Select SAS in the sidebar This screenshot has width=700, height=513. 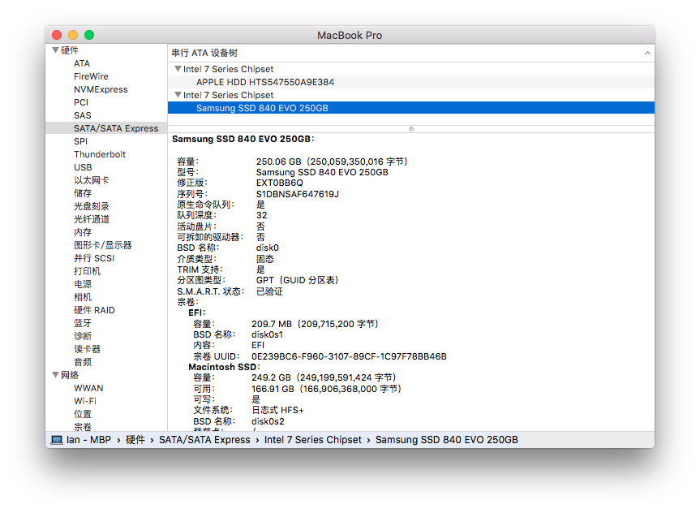pos(82,115)
